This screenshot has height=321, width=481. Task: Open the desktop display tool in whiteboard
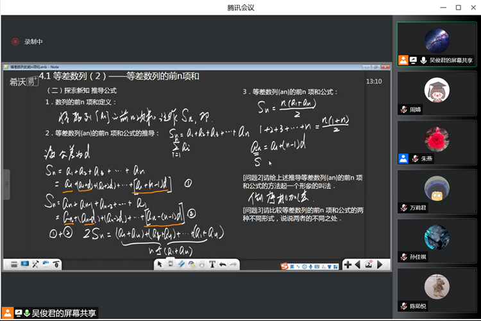click(x=24, y=265)
